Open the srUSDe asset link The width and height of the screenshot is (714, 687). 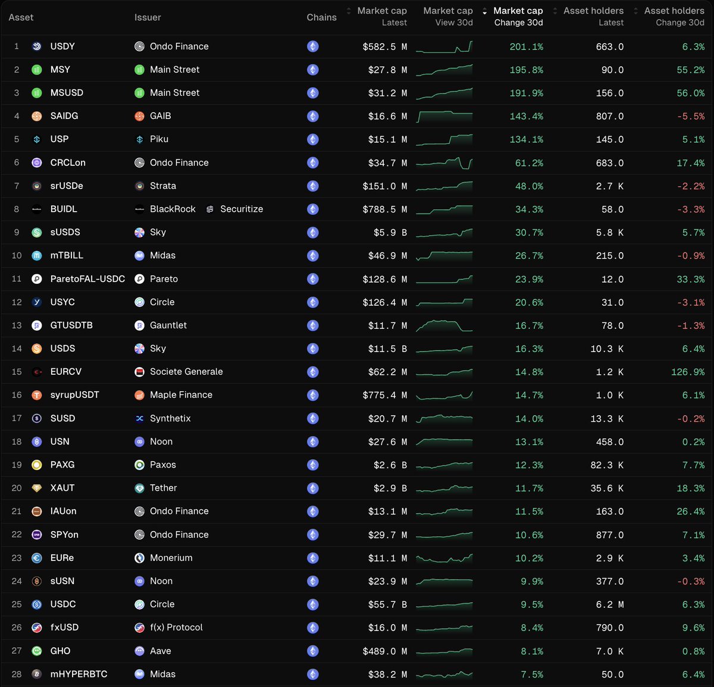click(67, 186)
